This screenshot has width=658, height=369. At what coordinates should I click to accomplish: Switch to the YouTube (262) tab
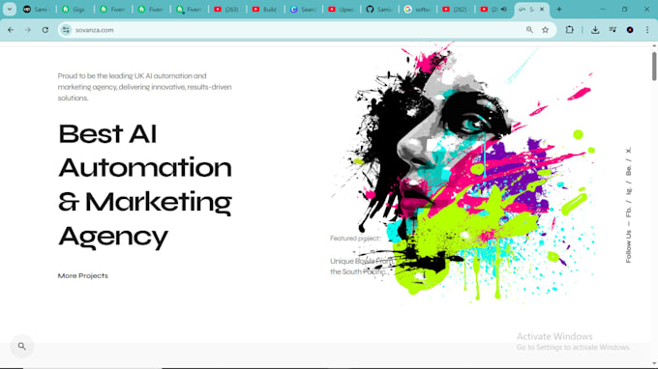456,9
